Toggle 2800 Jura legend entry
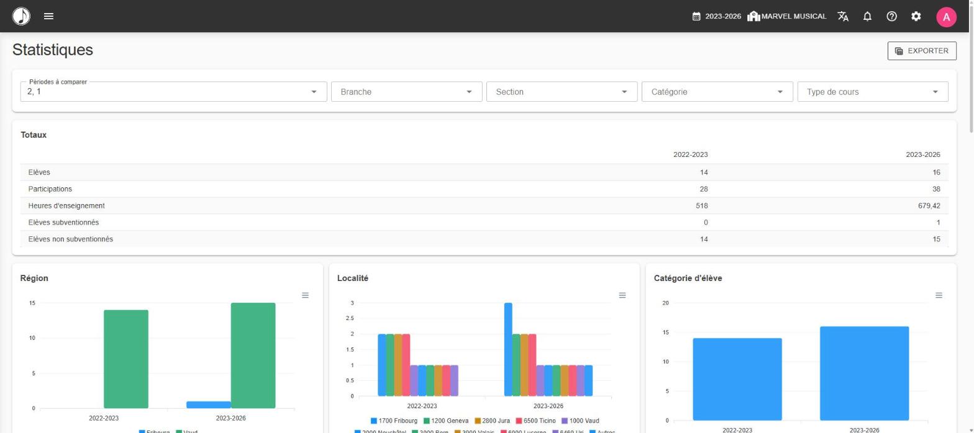 tap(492, 421)
